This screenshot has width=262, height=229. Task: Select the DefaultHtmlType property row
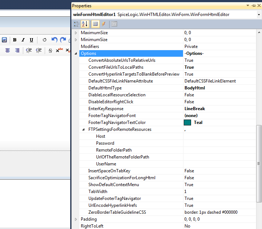pyautogui.click(x=105, y=88)
